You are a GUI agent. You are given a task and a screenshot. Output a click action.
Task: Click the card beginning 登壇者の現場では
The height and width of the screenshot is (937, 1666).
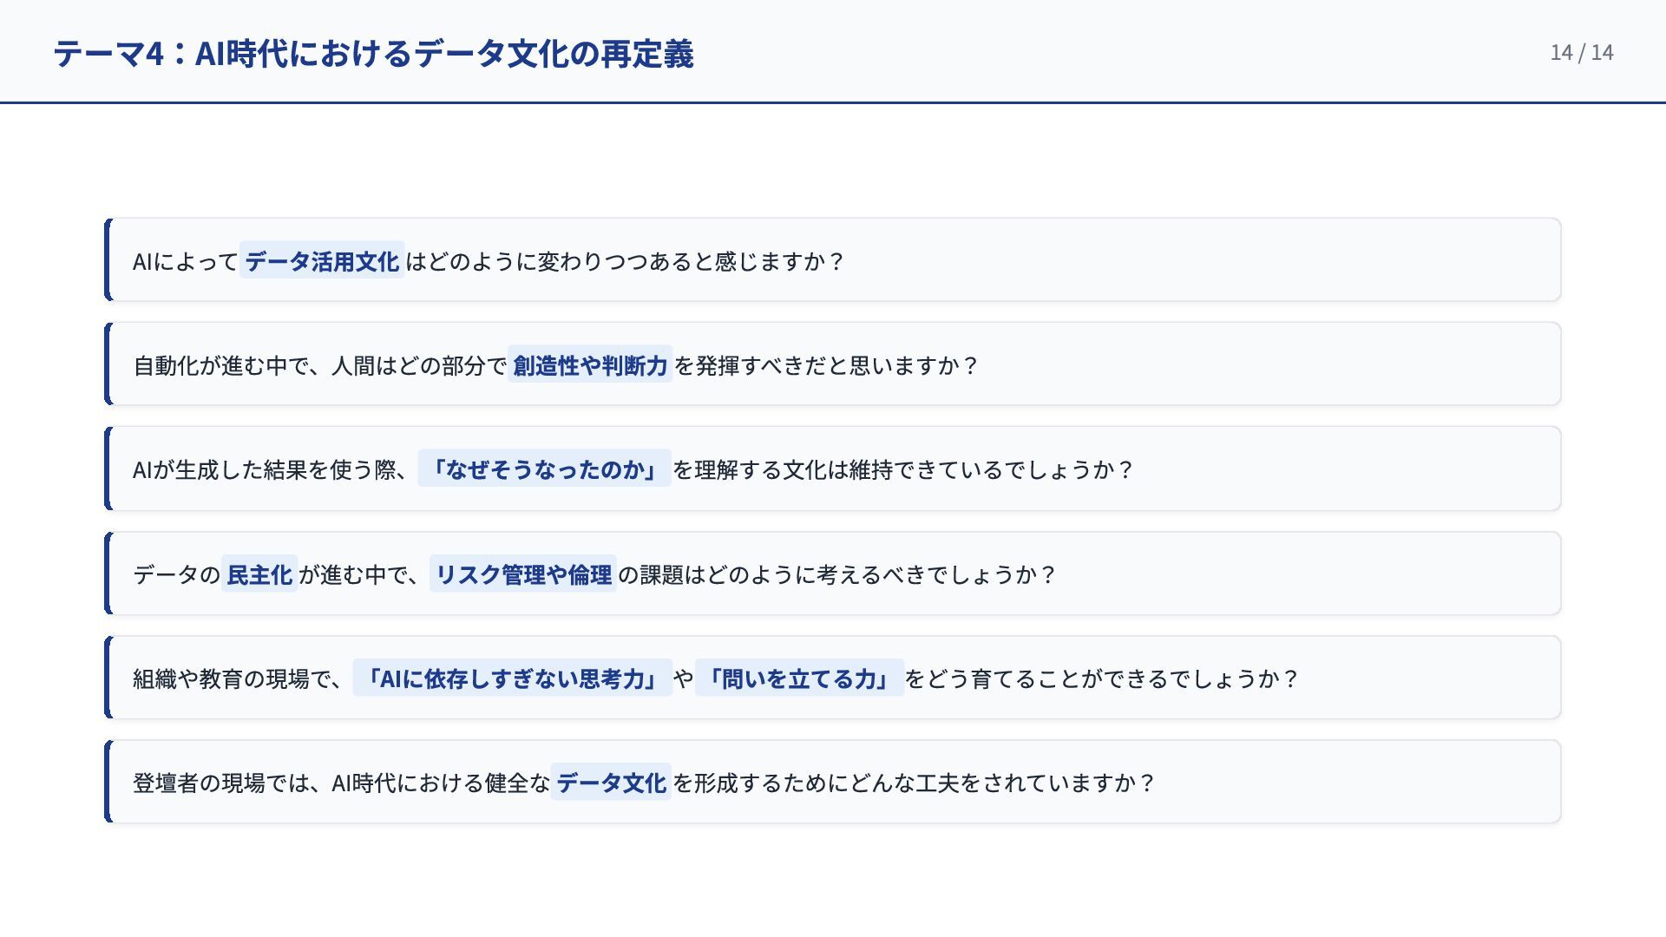tap(1345, 783)
